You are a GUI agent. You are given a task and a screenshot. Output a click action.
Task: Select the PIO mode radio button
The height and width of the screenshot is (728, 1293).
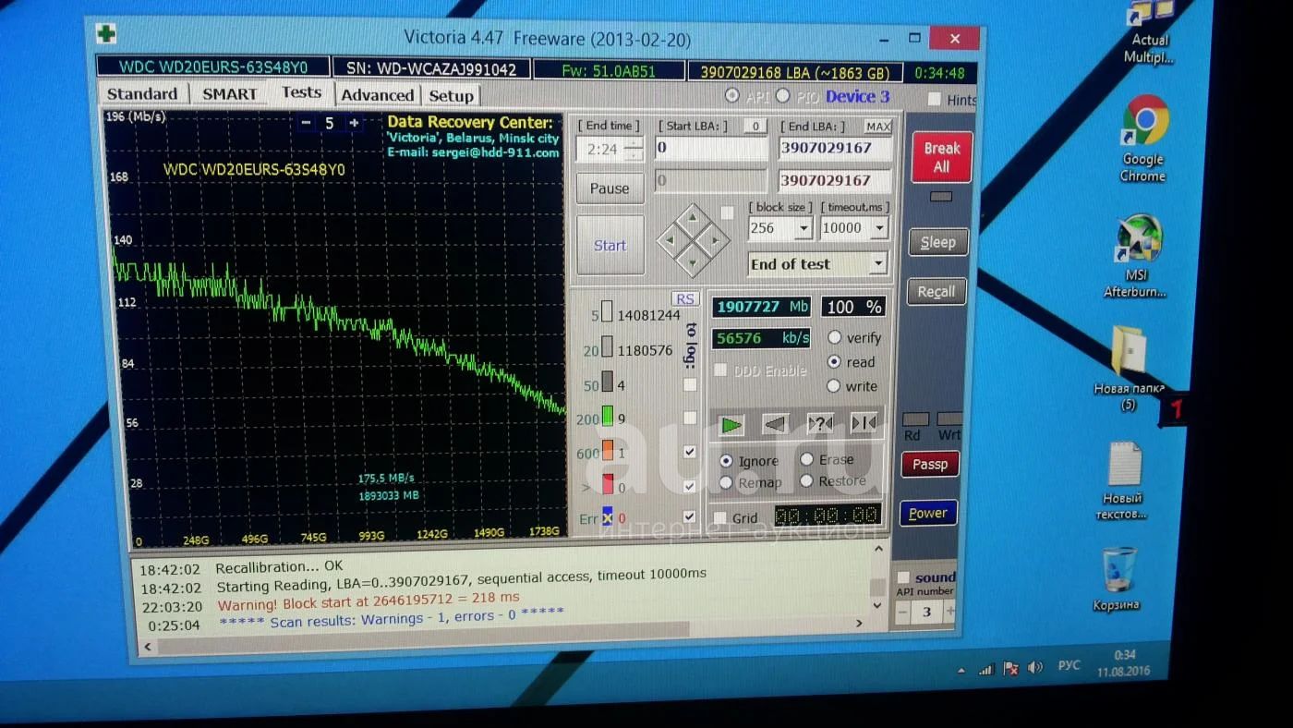[x=782, y=95]
